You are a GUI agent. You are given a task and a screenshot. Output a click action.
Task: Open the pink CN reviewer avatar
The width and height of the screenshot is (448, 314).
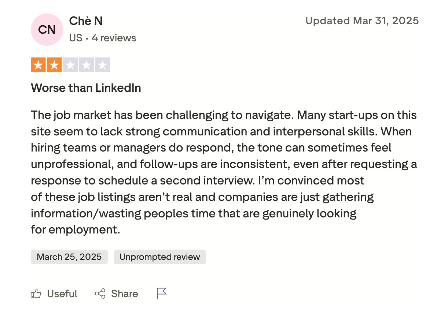click(x=47, y=30)
